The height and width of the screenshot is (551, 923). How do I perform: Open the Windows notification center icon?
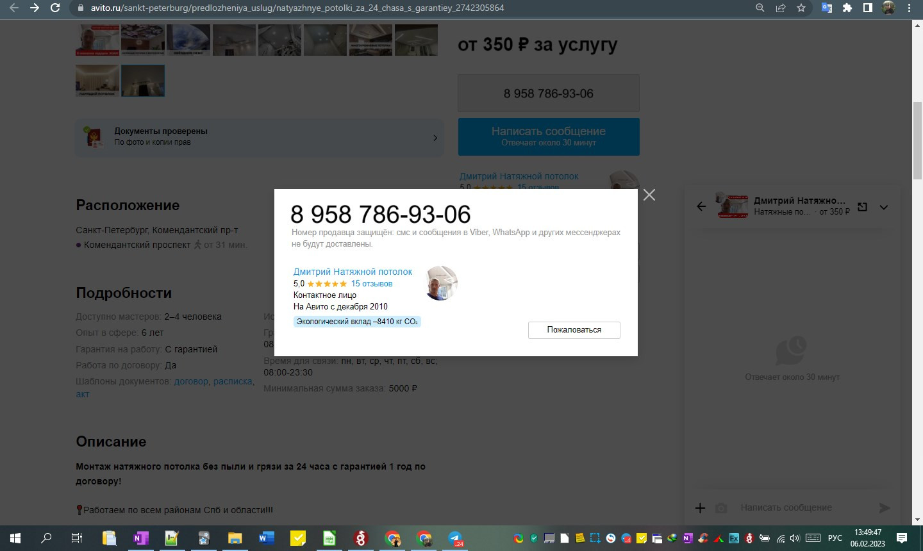(x=902, y=538)
